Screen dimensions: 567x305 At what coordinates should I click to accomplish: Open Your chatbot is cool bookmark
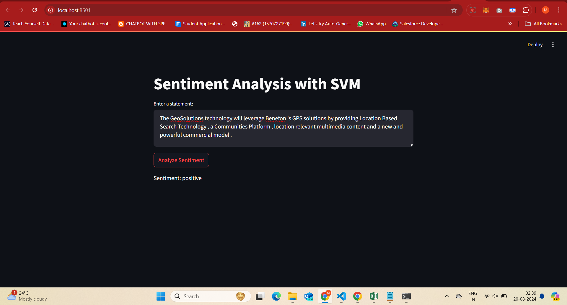[87, 24]
